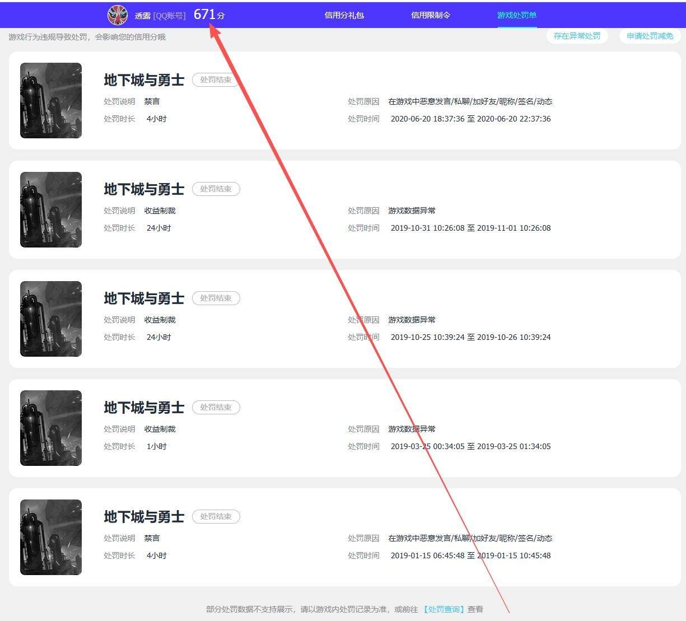
Task: Click the username 透露 in the header
Action: 143,16
